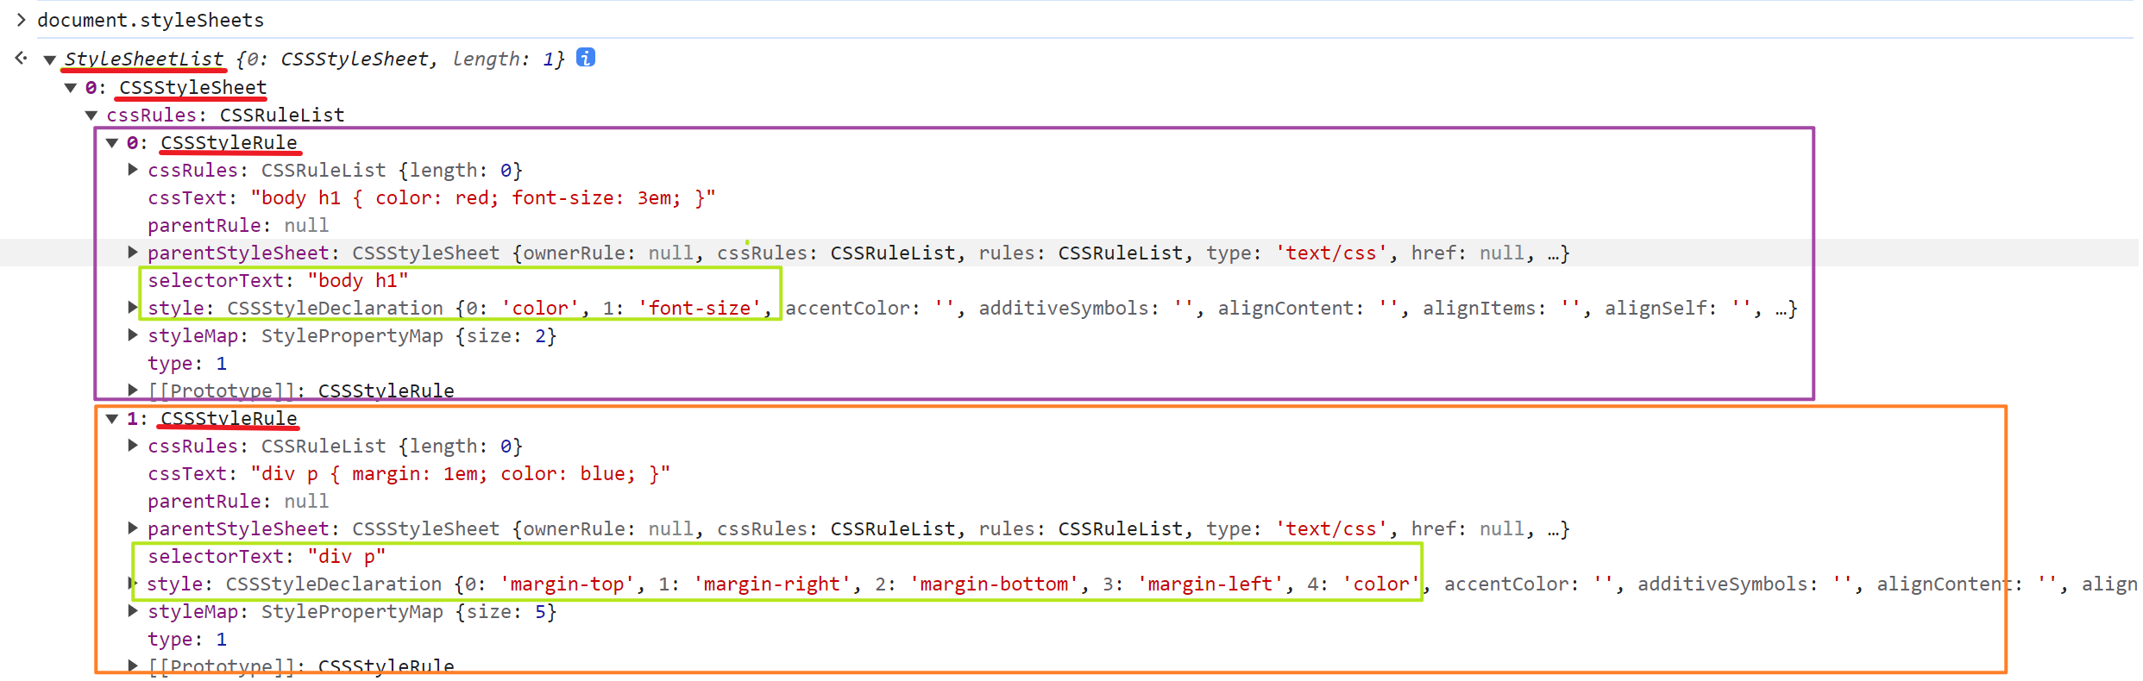The width and height of the screenshot is (2143, 681).
Task: Click parentRule: null under div p rule
Action: [x=238, y=502]
